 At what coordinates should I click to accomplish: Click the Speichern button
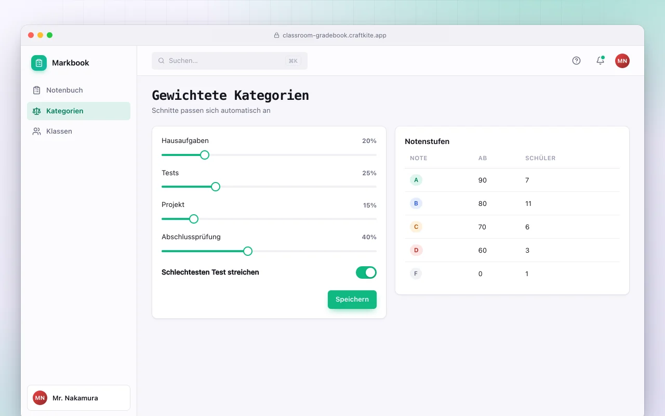coord(352,300)
